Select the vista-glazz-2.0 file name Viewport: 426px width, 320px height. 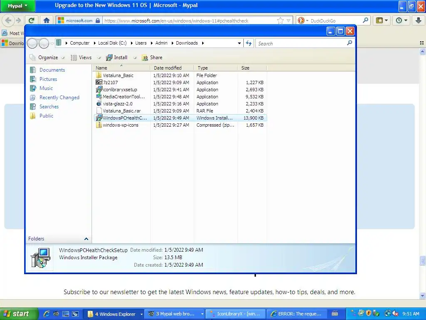point(118,104)
